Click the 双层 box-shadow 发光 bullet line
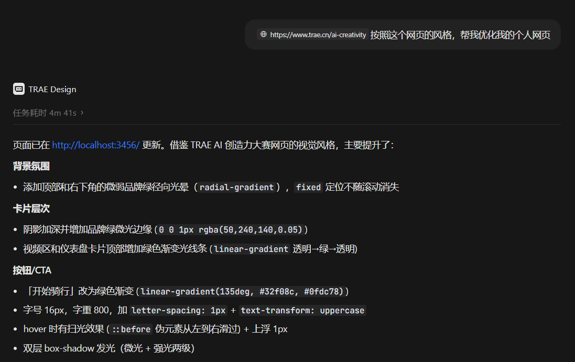Image resolution: width=575 pixels, height=362 pixels. [109, 348]
